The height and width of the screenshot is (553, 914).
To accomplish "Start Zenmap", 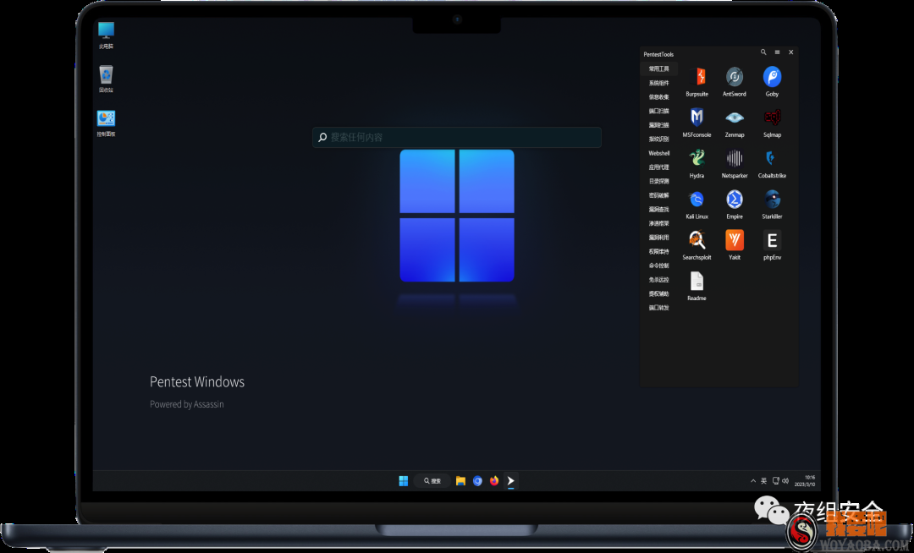I will pos(735,123).
